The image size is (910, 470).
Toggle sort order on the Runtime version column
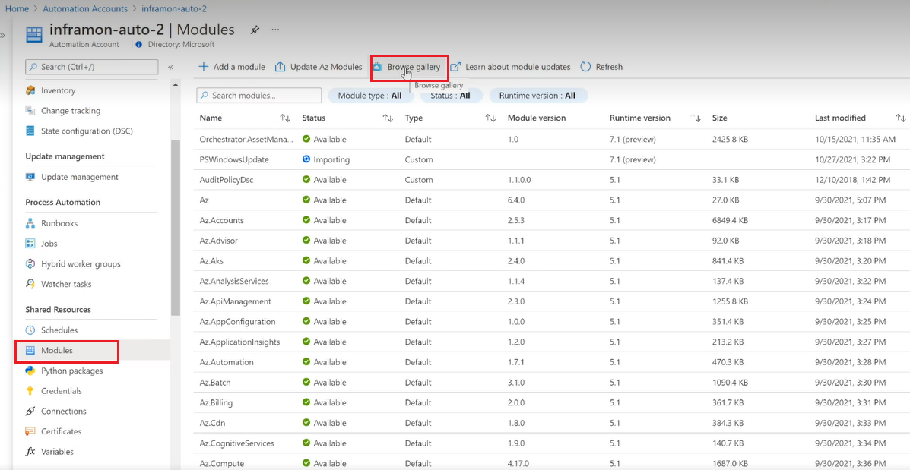point(695,118)
